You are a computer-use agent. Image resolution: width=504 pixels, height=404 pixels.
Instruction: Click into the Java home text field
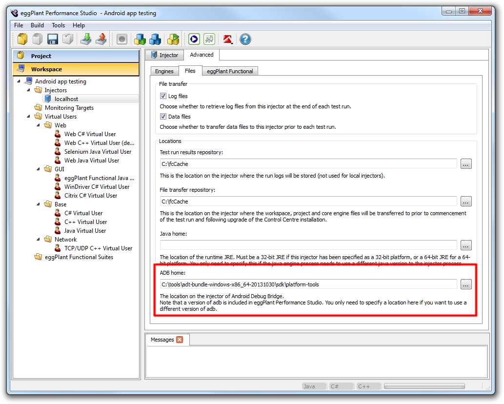coord(308,245)
